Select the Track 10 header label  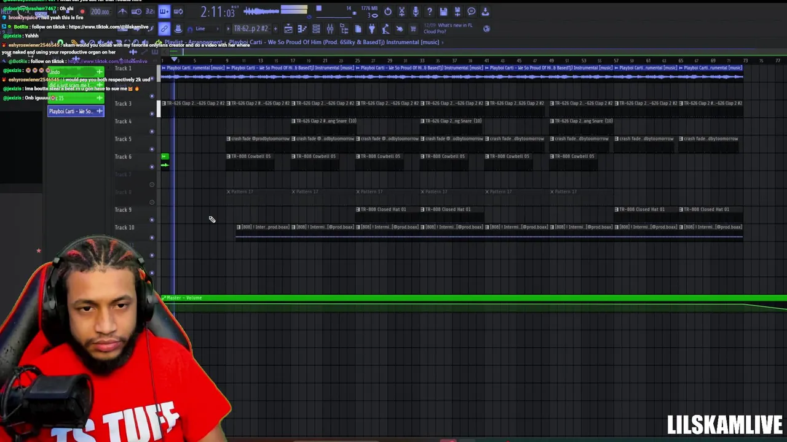tap(124, 228)
